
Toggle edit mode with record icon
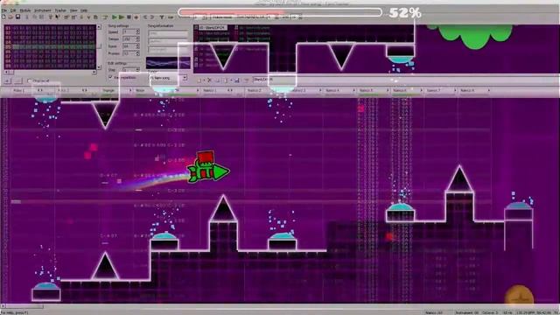(x=136, y=17)
